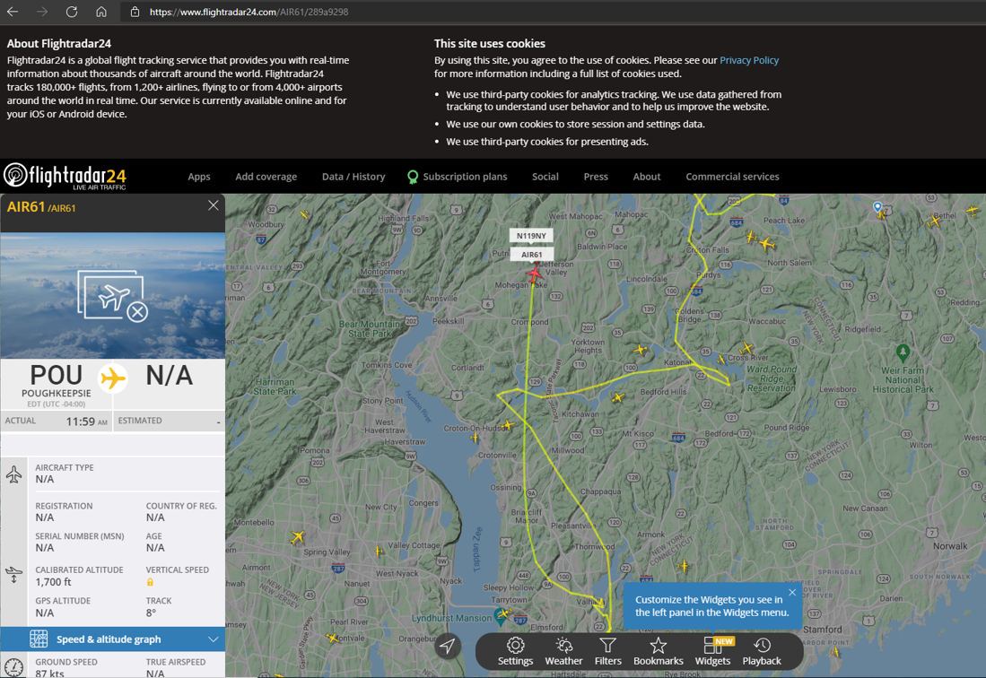Close the AIR61 flight details panel
Screen dimensions: 986x678
tap(214, 205)
